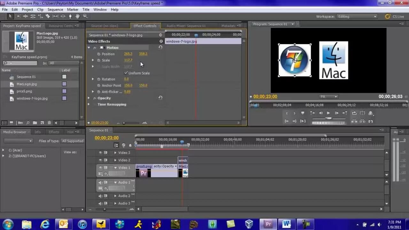Toggle Snap in the timeline
The width and height of the screenshot is (409, 230).
pos(116,145)
